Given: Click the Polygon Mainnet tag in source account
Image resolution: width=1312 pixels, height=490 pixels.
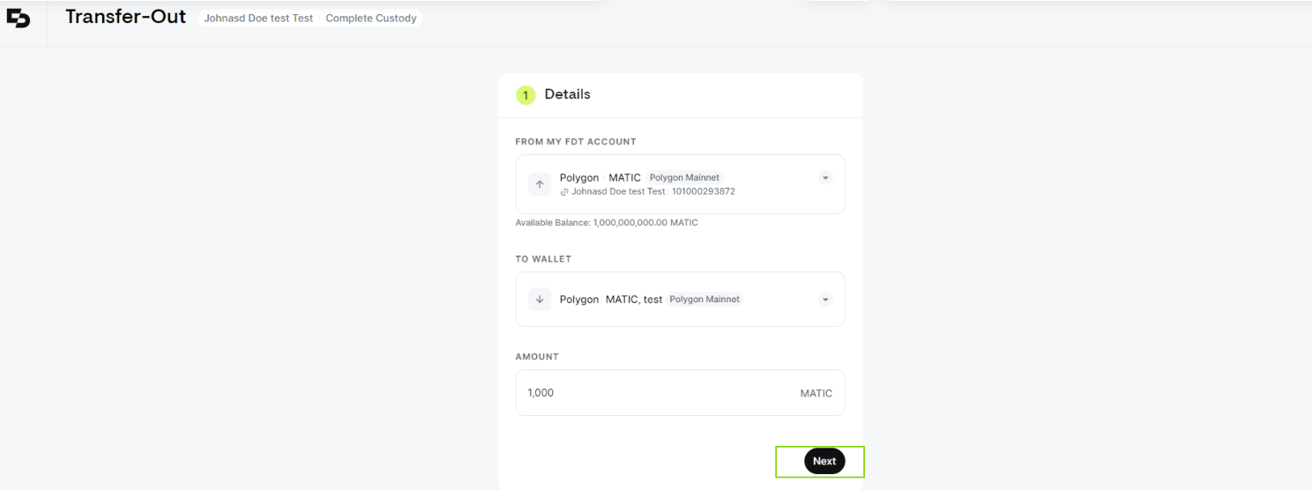Looking at the screenshot, I should pyautogui.click(x=684, y=178).
